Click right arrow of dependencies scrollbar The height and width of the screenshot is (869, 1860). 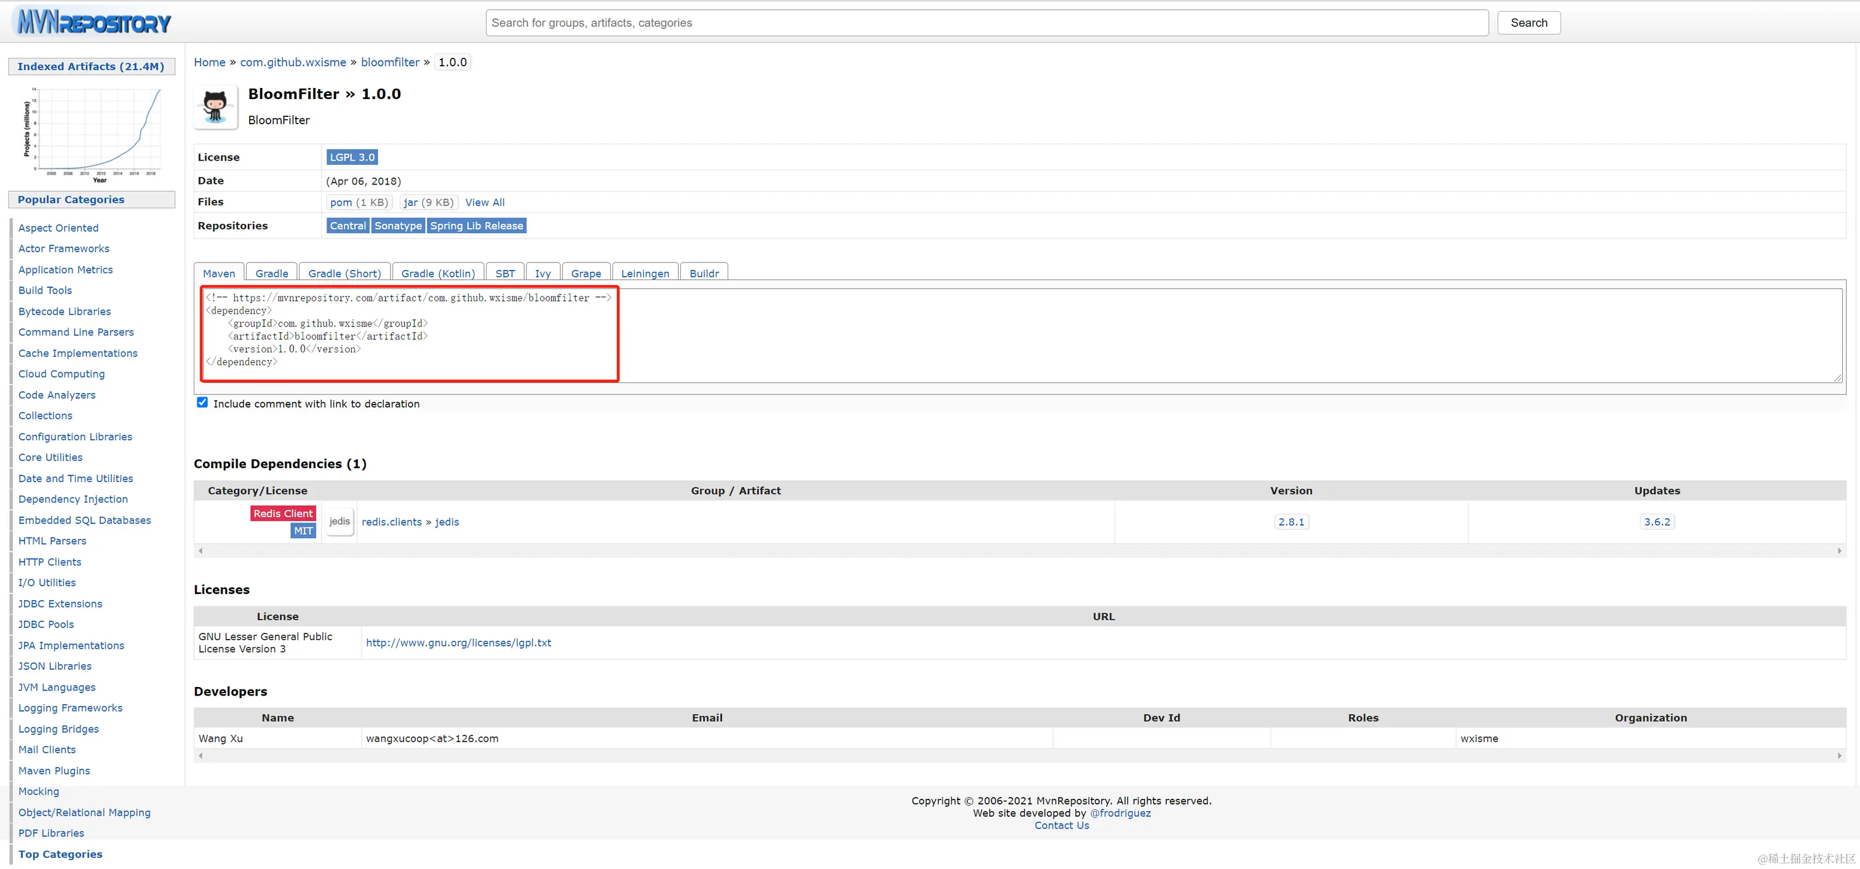(1839, 550)
